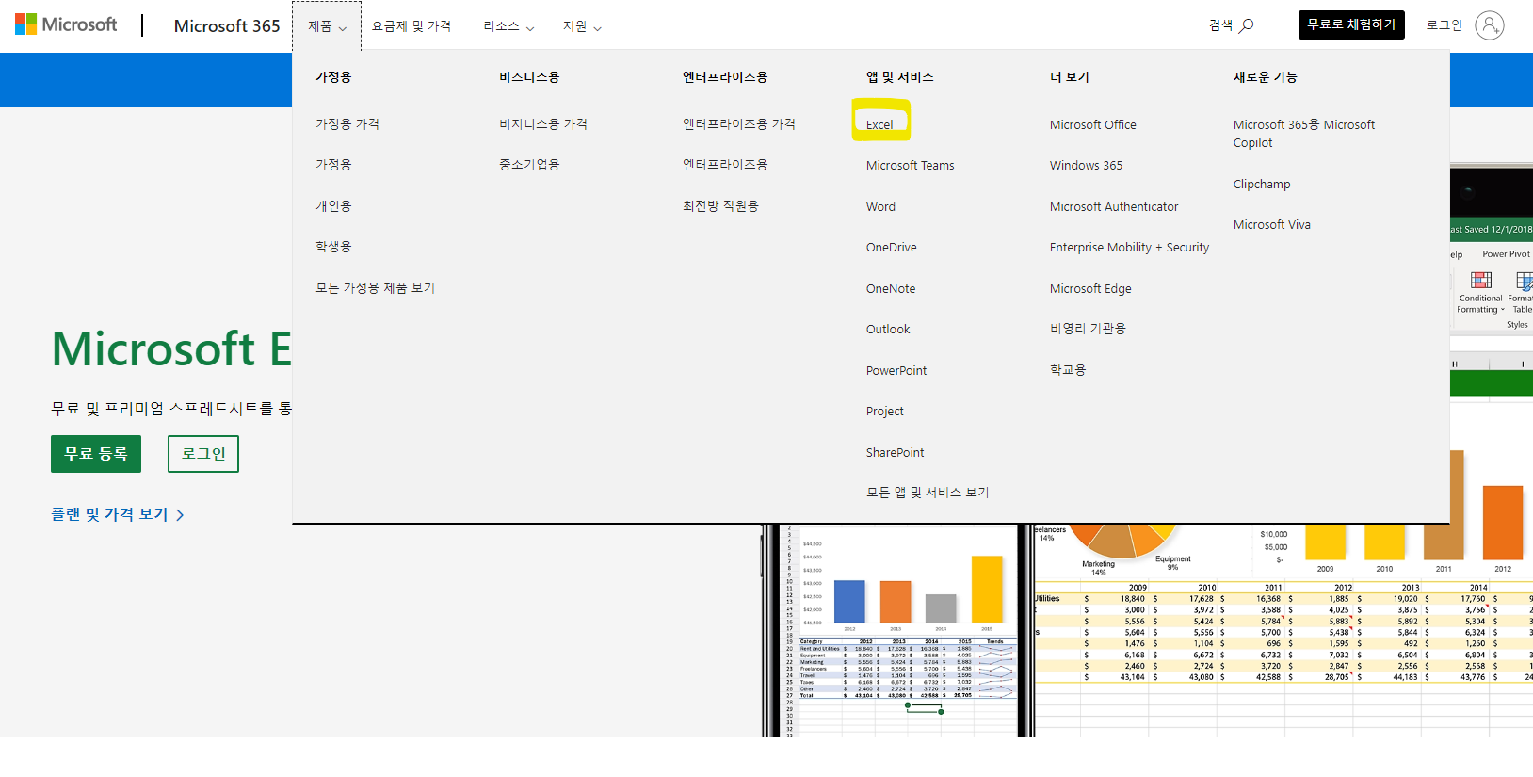The height and width of the screenshot is (777, 1533).
Task: Select 가정용 entry under 가정용 heading
Action: [333, 165]
